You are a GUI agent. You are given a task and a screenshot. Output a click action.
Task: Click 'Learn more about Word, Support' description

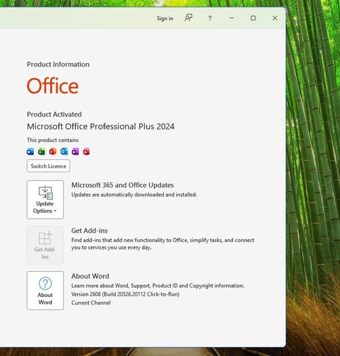click(158, 285)
